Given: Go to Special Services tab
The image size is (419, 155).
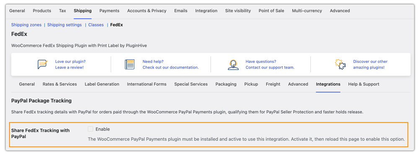Looking at the screenshot, I should [191, 84].
